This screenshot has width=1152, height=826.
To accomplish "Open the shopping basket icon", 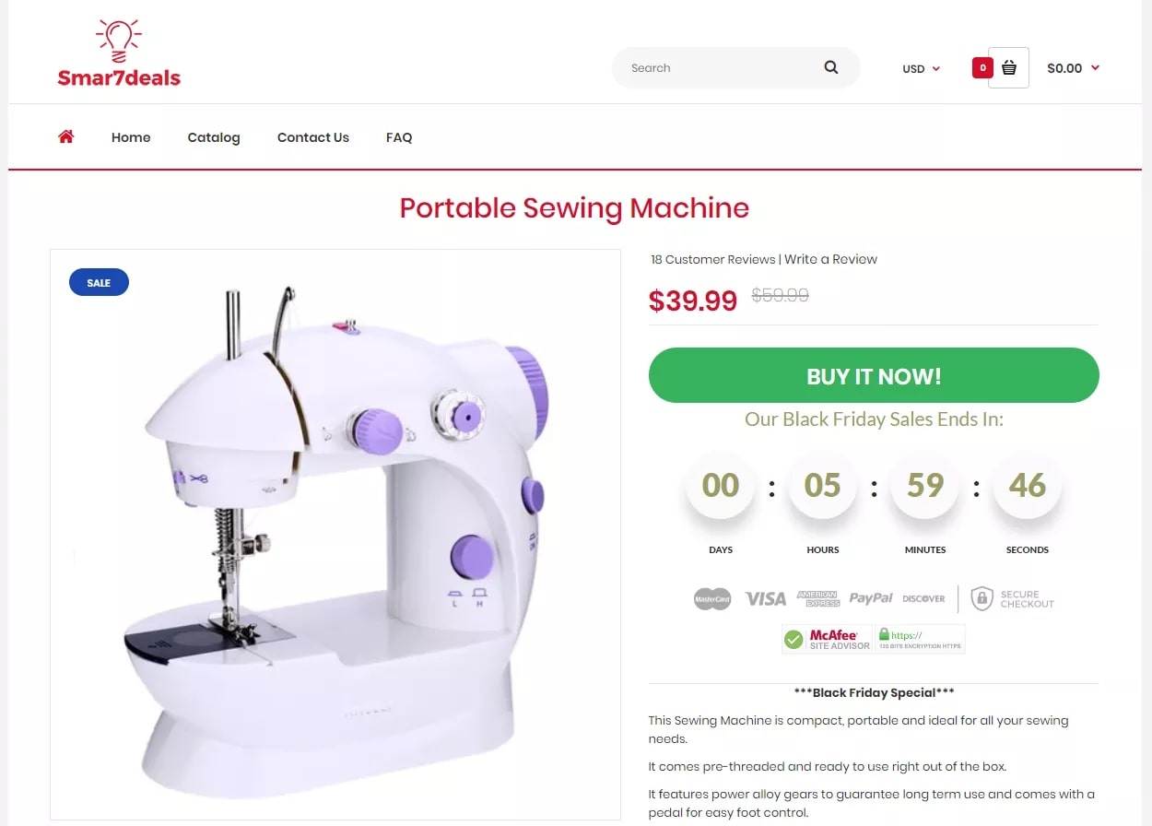I will pos(1008,67).
